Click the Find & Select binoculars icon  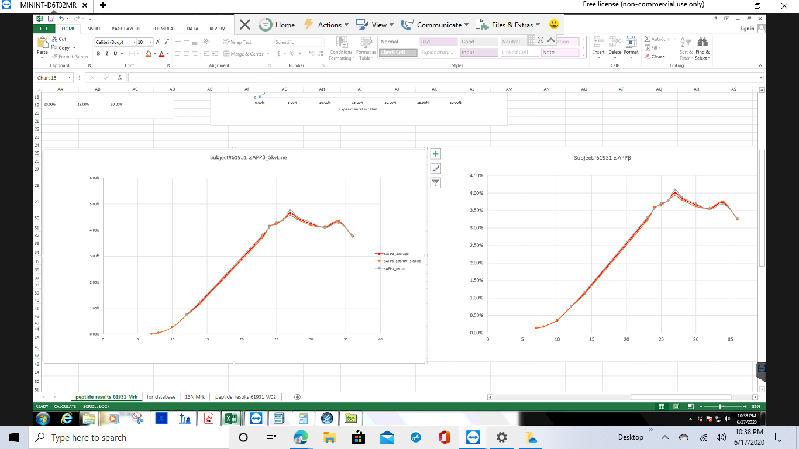pyautogui.click(x=702, y=43)
